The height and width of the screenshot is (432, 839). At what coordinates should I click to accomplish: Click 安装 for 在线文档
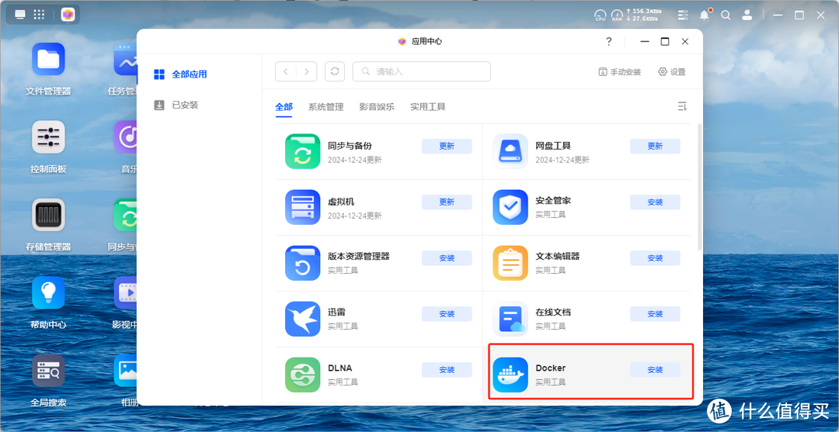point(655,314)
